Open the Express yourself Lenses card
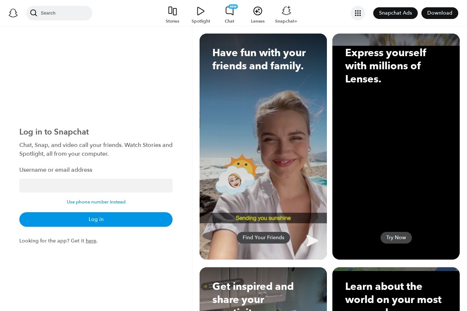The width and height of the screenshot is (467, 311). (396, 147)
